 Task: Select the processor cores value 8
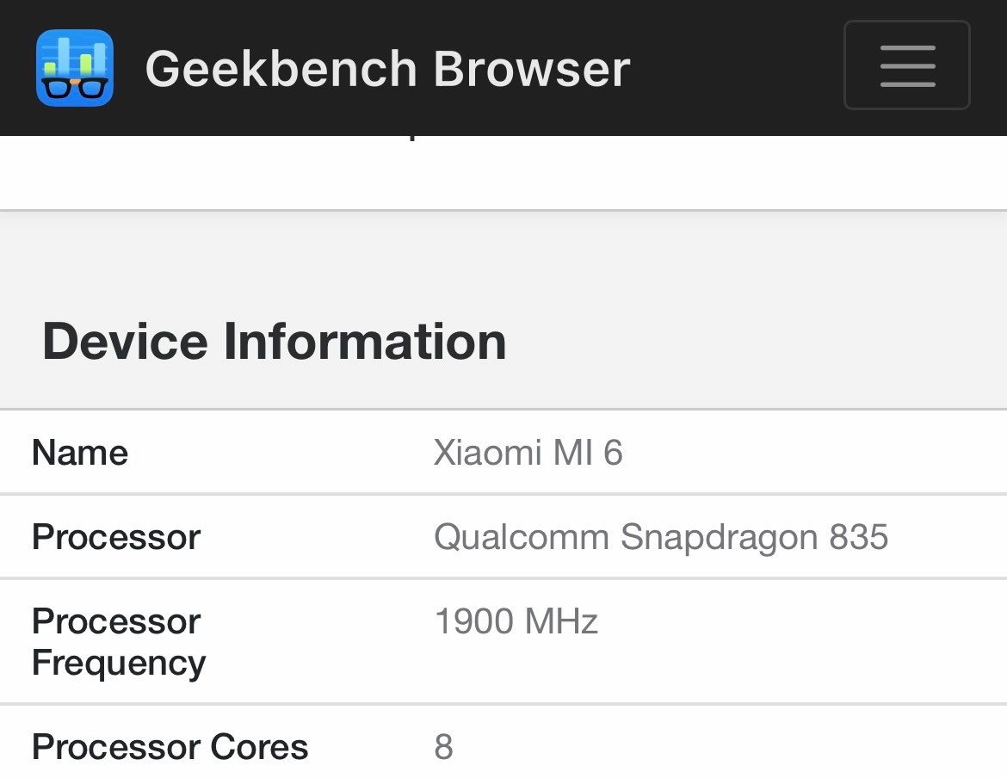click(443, 747)
